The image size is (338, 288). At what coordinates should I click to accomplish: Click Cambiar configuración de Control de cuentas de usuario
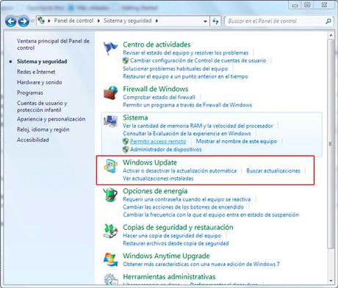pos(198,60)
